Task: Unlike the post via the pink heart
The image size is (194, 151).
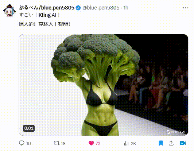Action: click(91, 143)
